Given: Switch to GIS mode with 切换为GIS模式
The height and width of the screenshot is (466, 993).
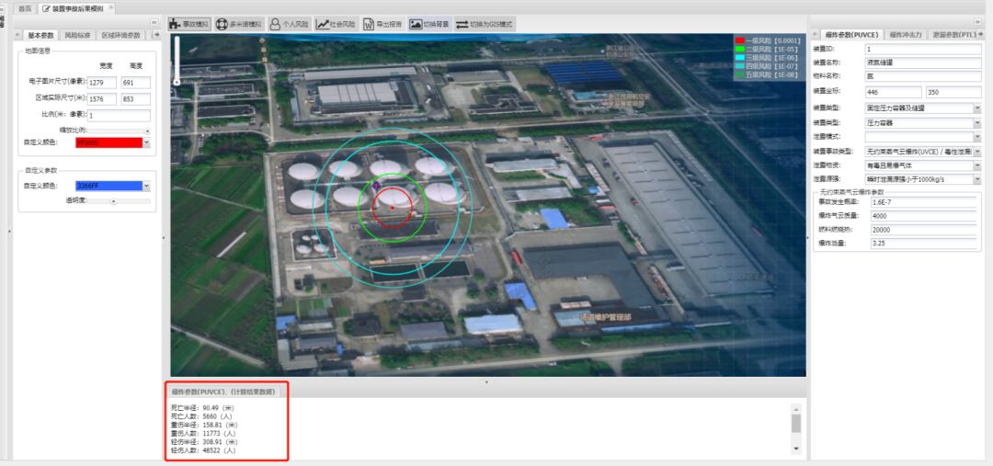Looking at the screenshot, I should point(485,24).
